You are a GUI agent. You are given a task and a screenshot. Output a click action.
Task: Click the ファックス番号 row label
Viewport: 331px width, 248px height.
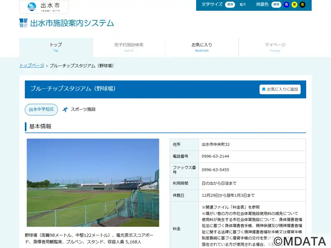coord(184,170)
